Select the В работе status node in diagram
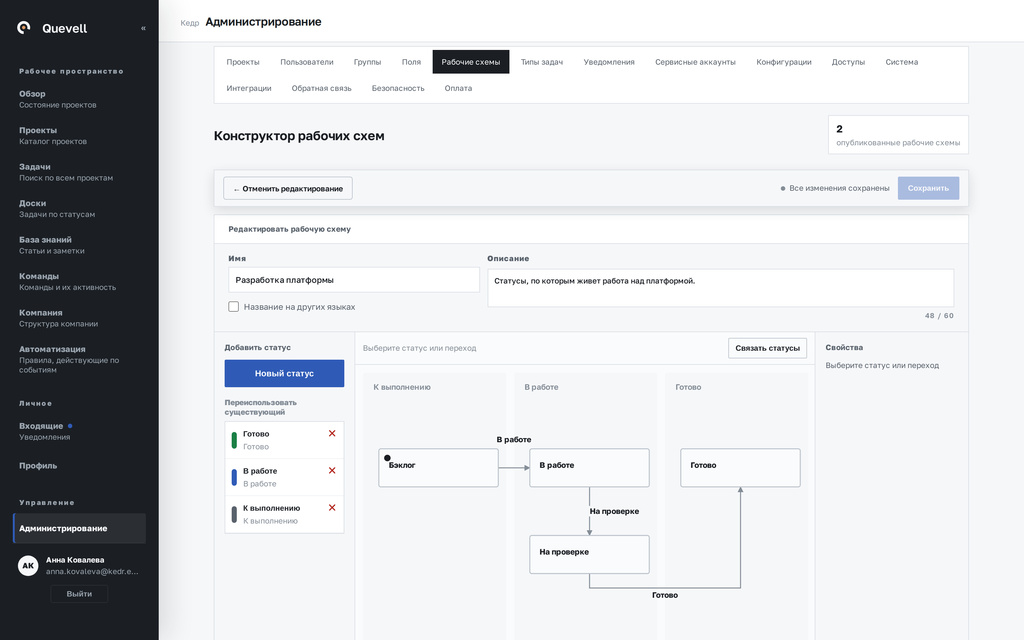Viewport: 1024px width, 640px height. [x=589, y=468]
